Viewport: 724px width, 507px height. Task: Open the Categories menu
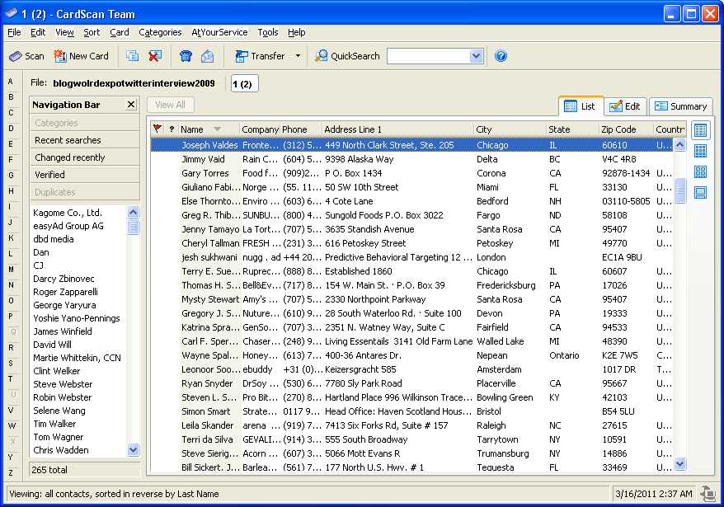point(160,32)
